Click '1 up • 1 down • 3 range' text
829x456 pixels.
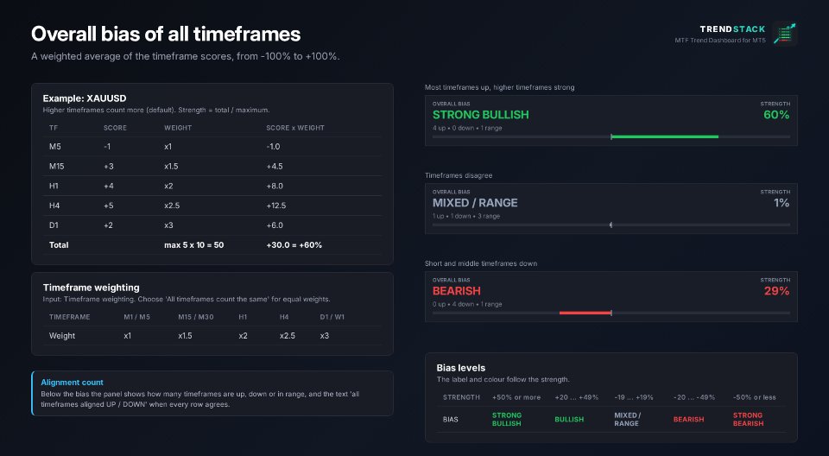click(x=466, y=216)
